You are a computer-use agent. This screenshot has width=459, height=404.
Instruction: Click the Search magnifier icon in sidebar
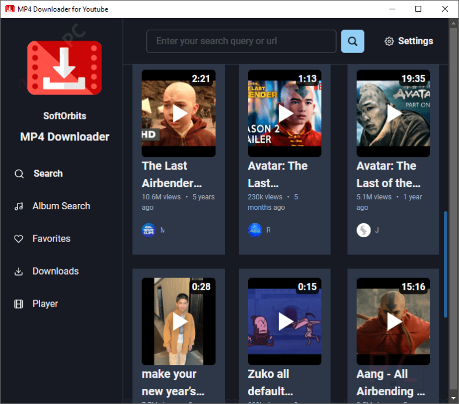(19, 174)
